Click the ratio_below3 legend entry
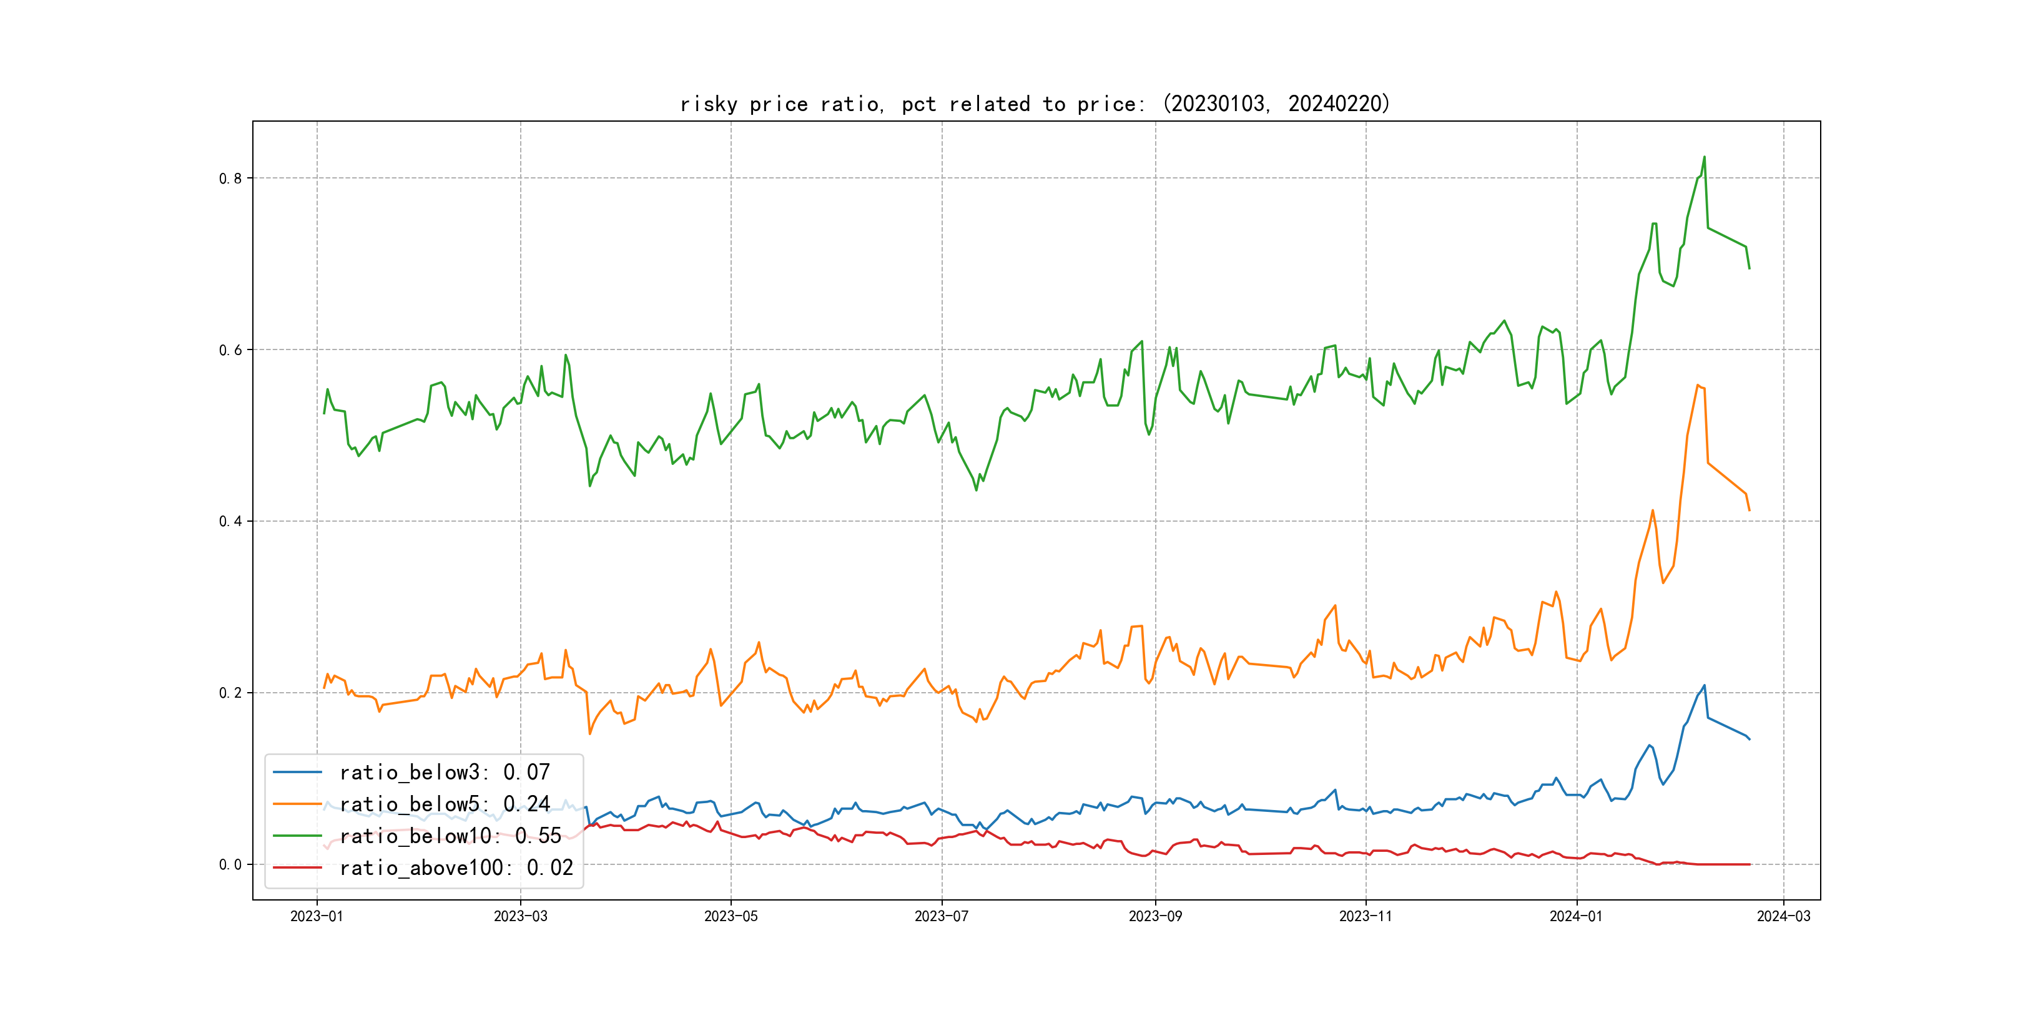The image size is (2023, 1011). pyautogui.click(x=444, y=773)
